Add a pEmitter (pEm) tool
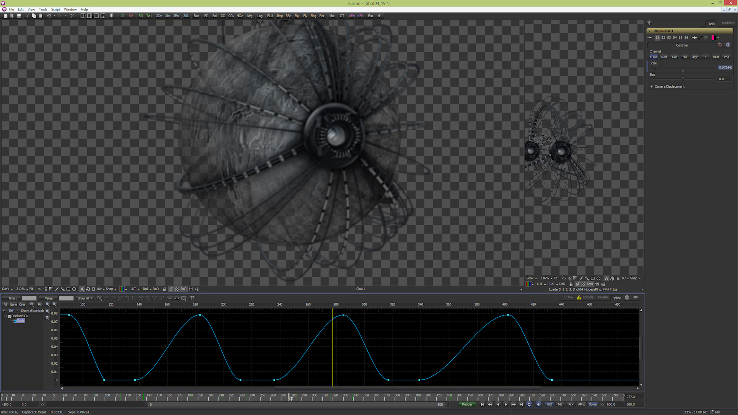738x415 pixels. point(352,16)
